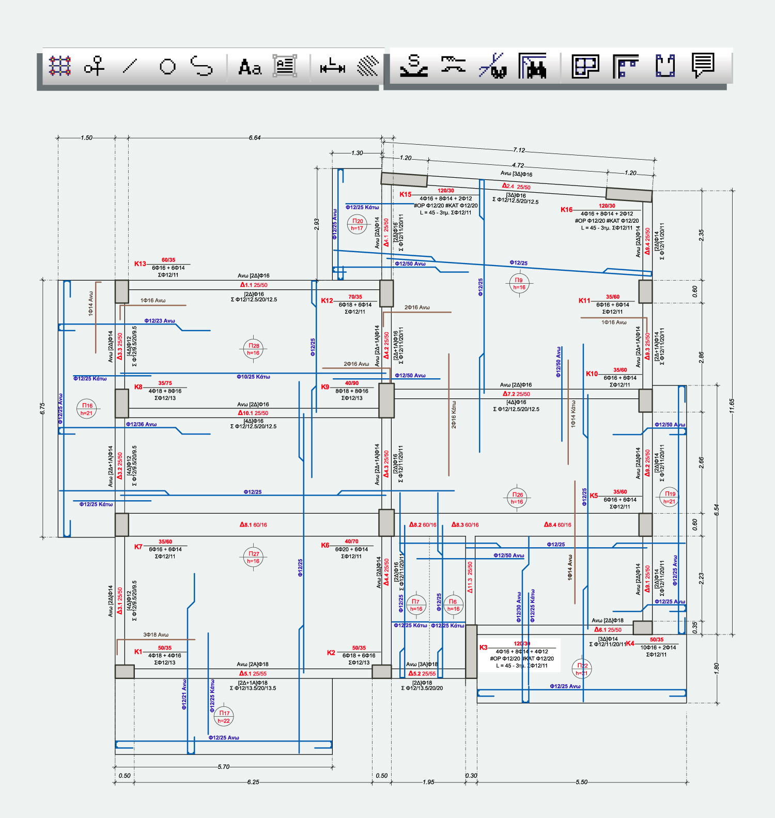Select the Δ8.1 60/16 beam label

253,524
